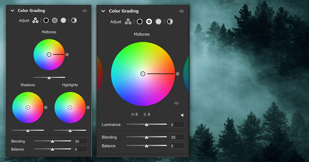Click the large Midtones color wheel center handle
Screen dimensions: 309x162
click(143, 74)
